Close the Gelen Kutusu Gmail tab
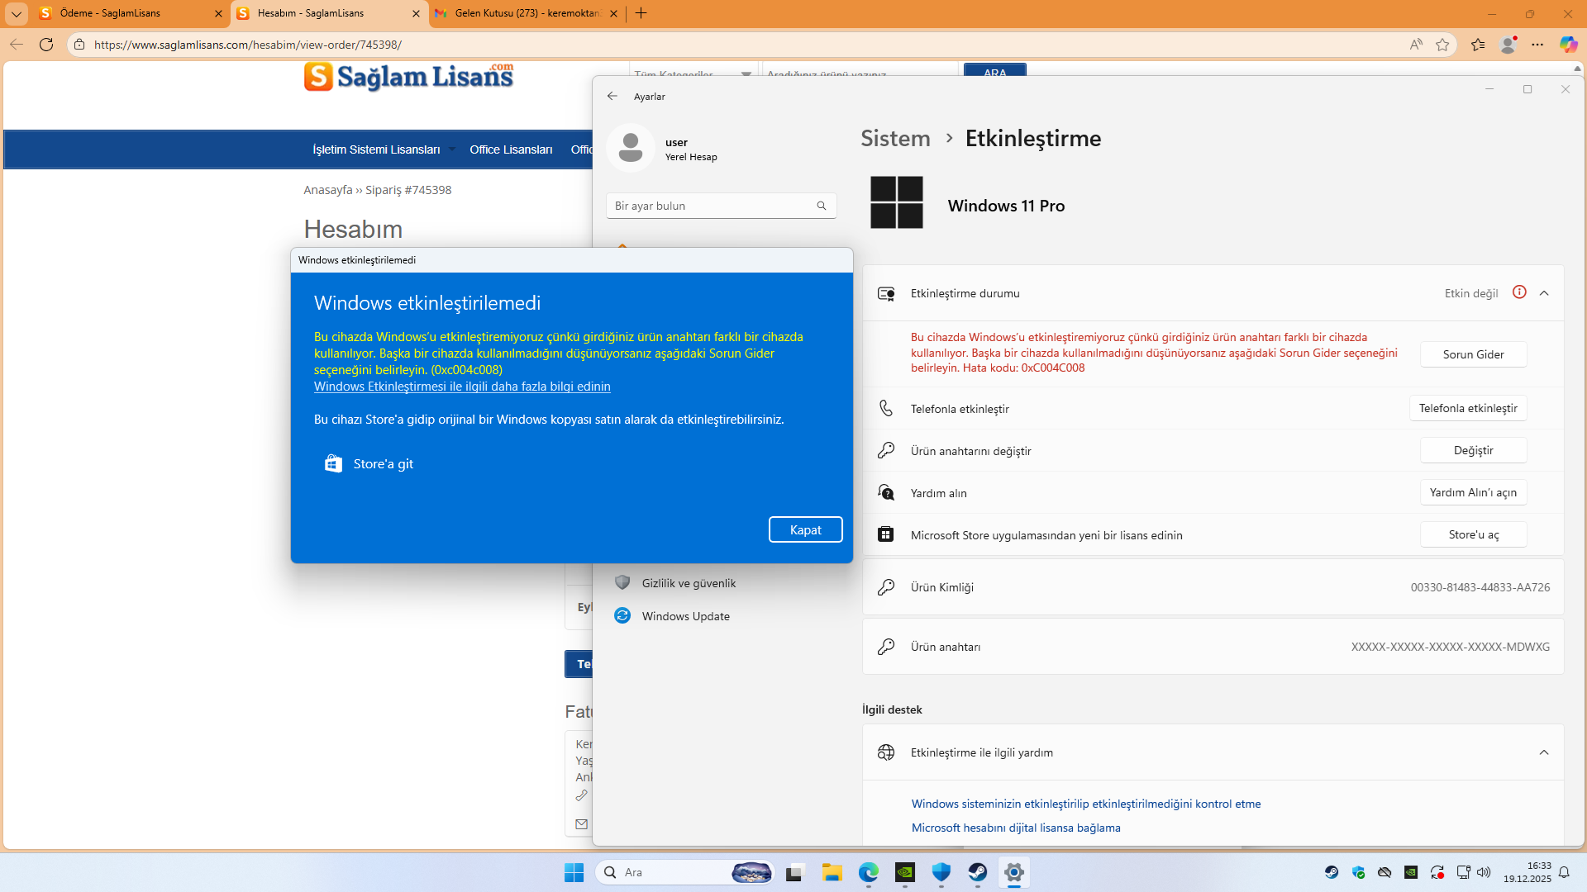The height and width of the screenshot is (892, 1587). [x=613, y=13]
